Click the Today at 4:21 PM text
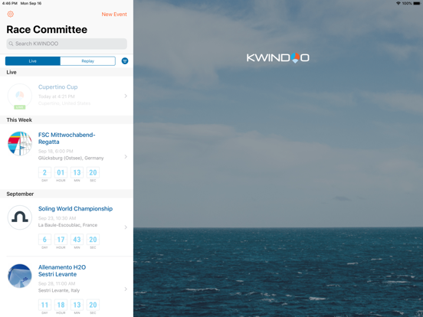 [x=57, y=96]
